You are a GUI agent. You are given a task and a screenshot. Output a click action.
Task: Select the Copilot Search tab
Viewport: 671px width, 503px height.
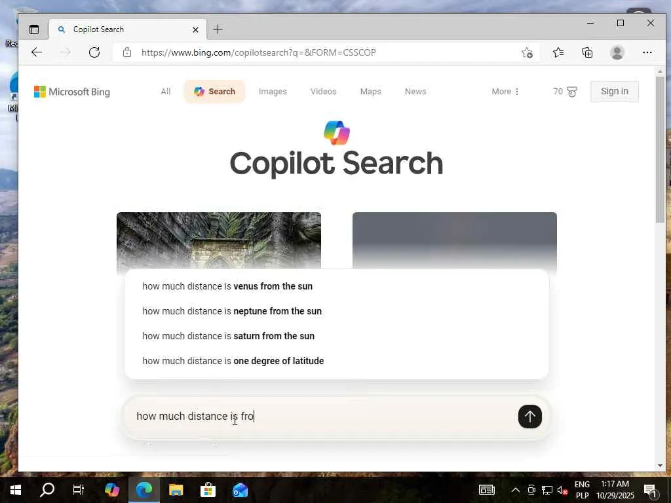pyautogui.click(x=214, y=91)
